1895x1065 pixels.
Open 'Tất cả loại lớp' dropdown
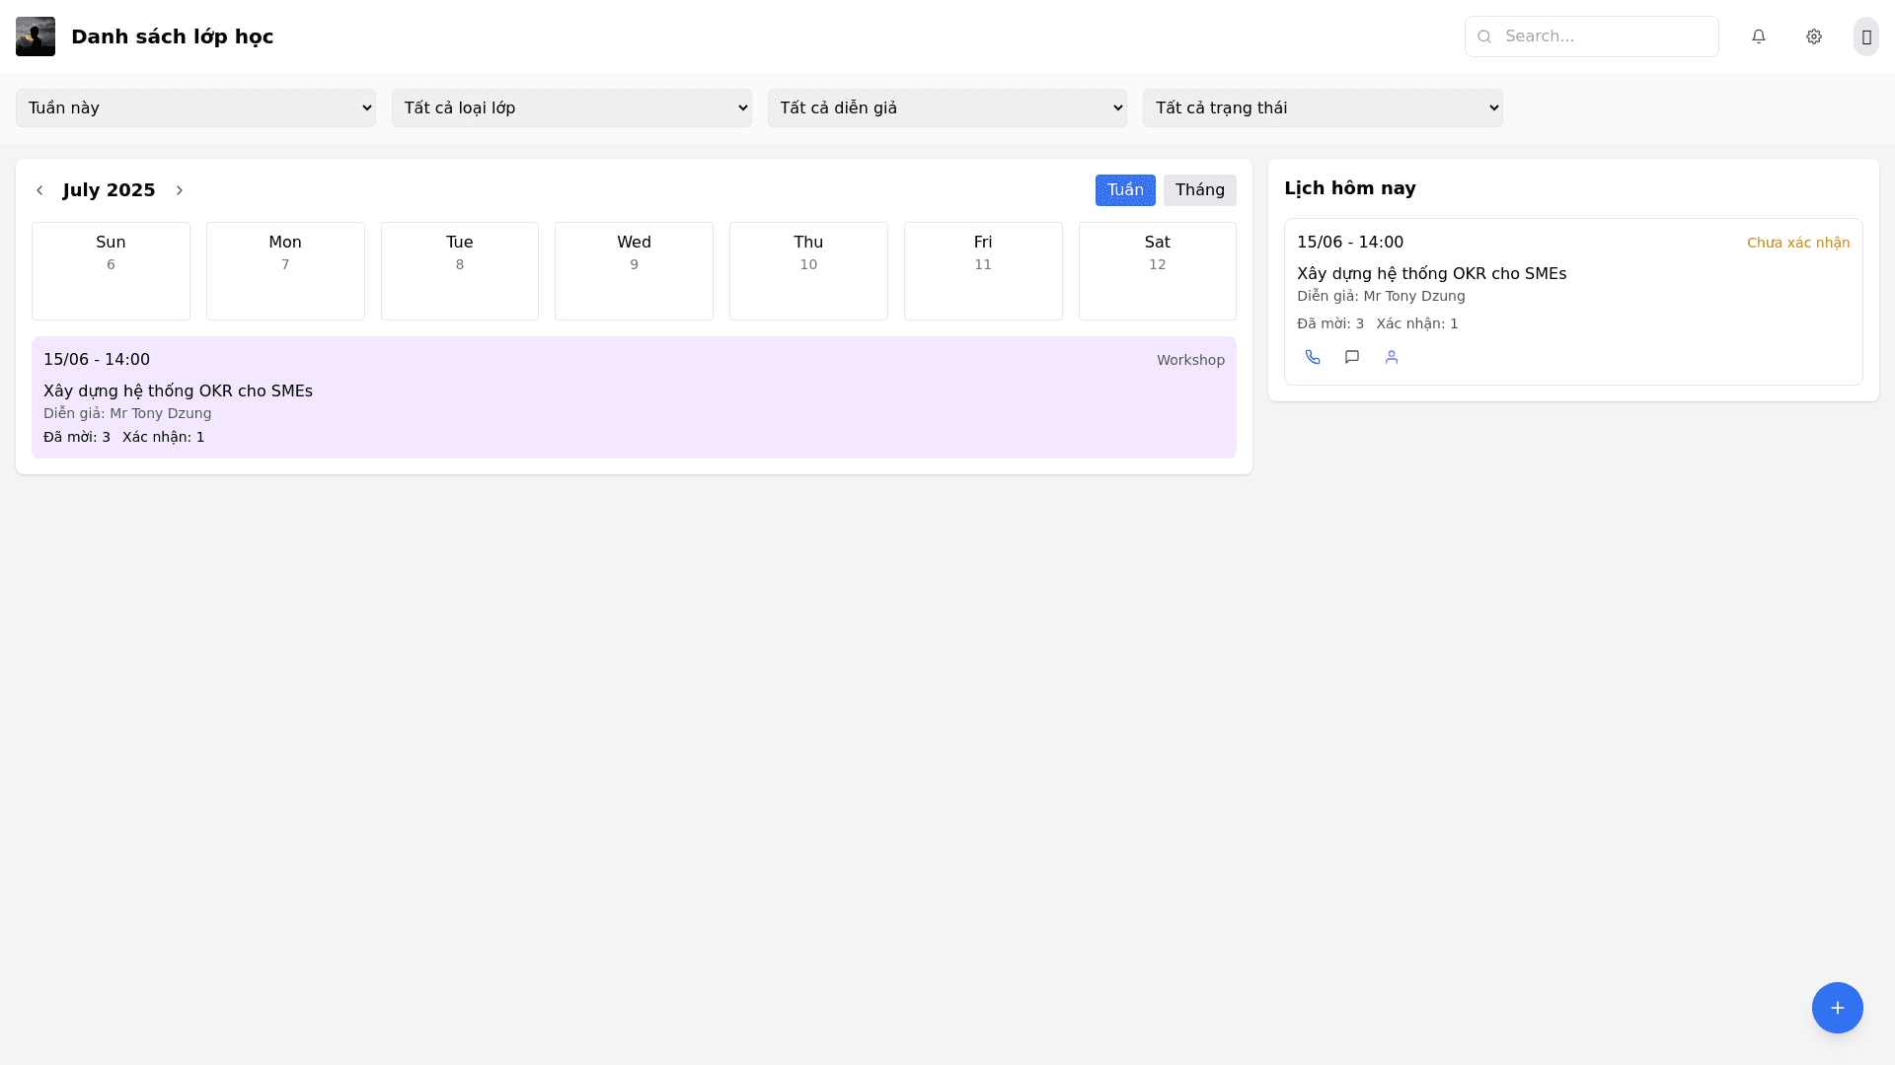click(571, 108)
